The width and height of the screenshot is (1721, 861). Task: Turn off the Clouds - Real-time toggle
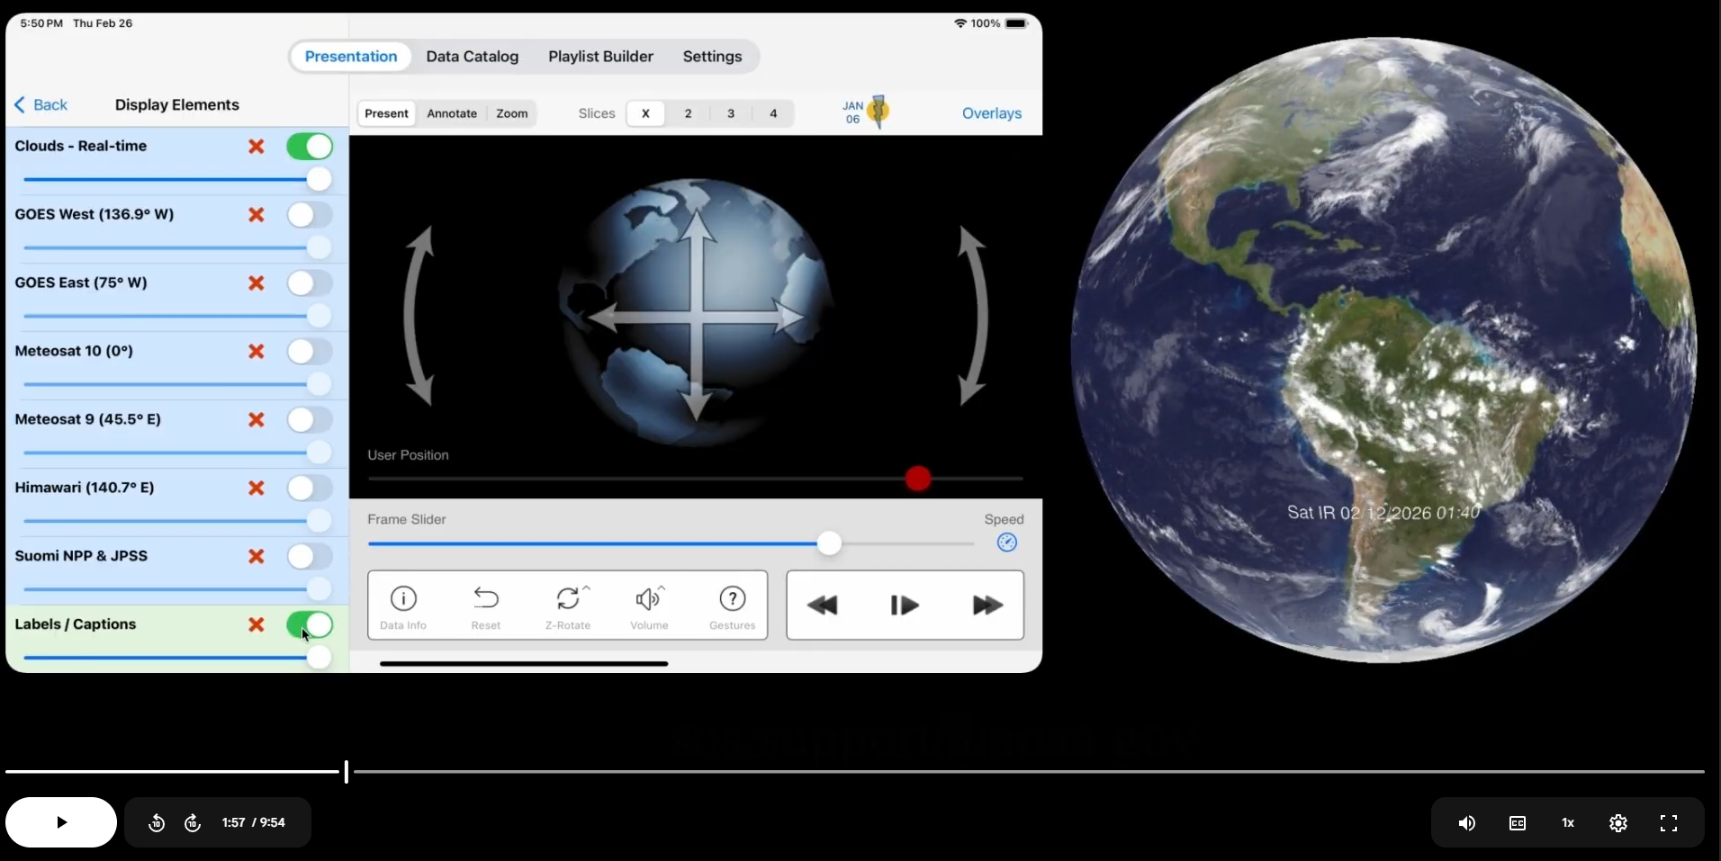pyautogui.click(x=310, y=147)
